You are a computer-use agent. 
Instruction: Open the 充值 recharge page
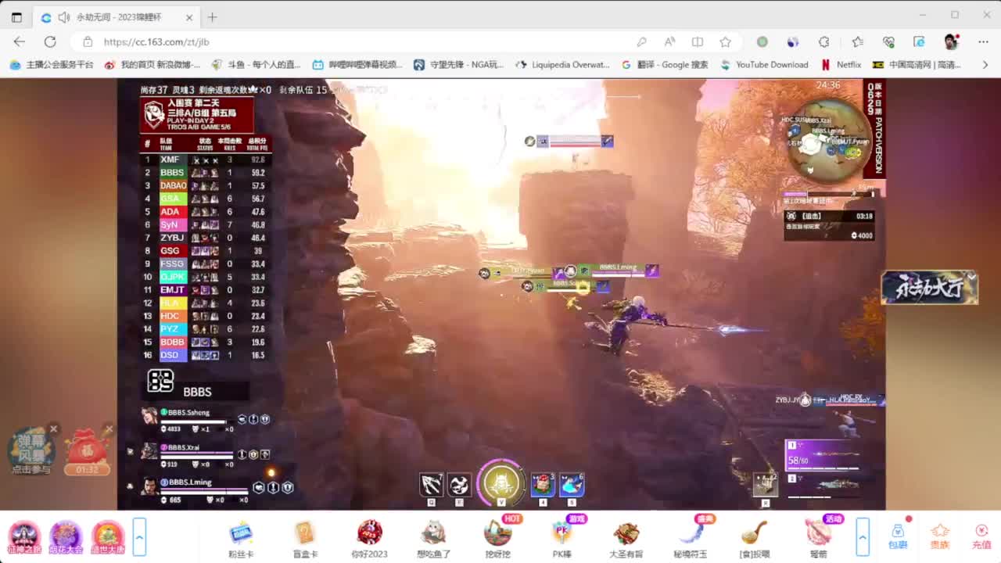[981, 536]
